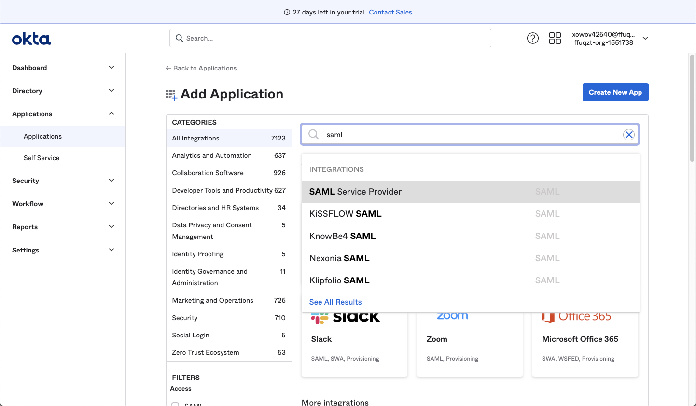This screenshot has width=696, height=406.
Task: Choose Nexonia SAML result
Action: click(x=471, y=258)
